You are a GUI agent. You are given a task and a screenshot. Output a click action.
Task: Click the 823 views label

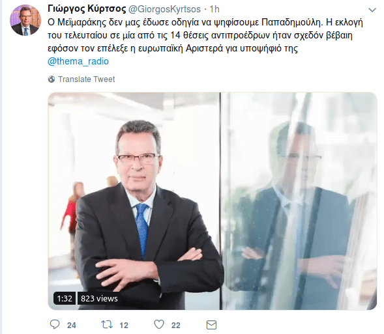tap(99, 298)
